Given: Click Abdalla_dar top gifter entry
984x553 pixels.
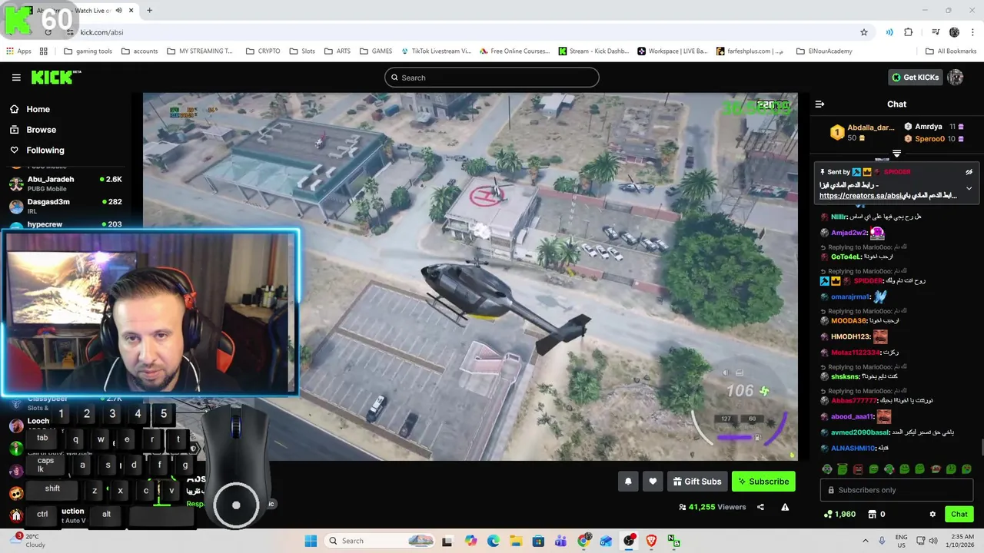Looking at the screenshot, I should [x=863, y=132].
